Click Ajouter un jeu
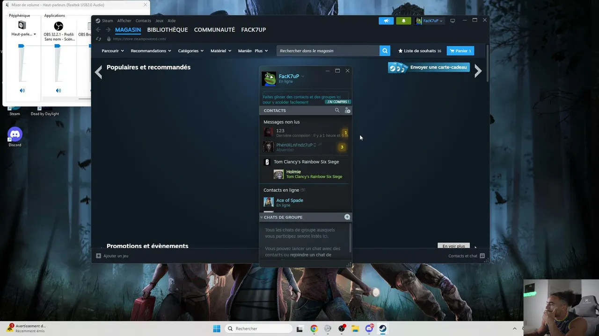The height and width of the screenshot is (336, 599). 116,256
